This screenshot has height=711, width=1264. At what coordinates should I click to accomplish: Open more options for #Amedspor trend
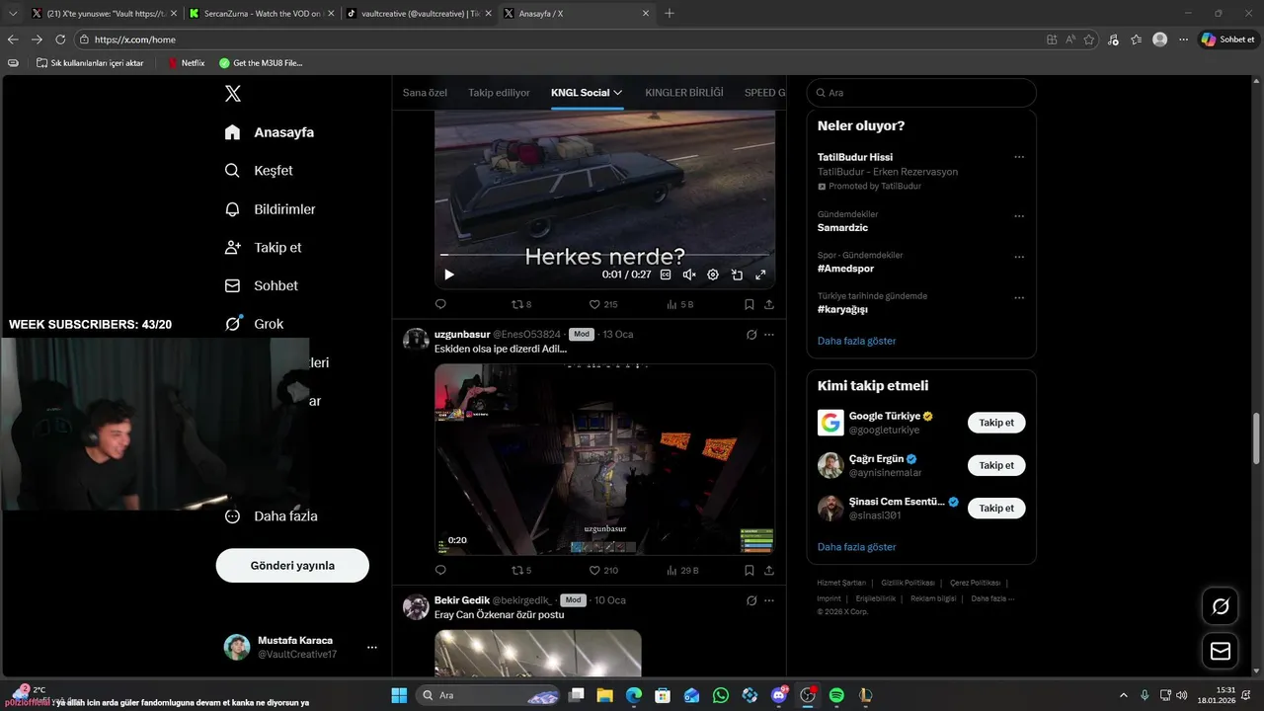pyautogui.click(x=1019, y=257)
